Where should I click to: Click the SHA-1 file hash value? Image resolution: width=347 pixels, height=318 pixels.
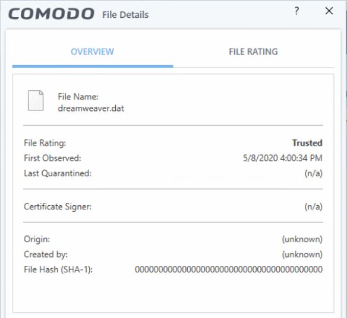coord(229,269)
